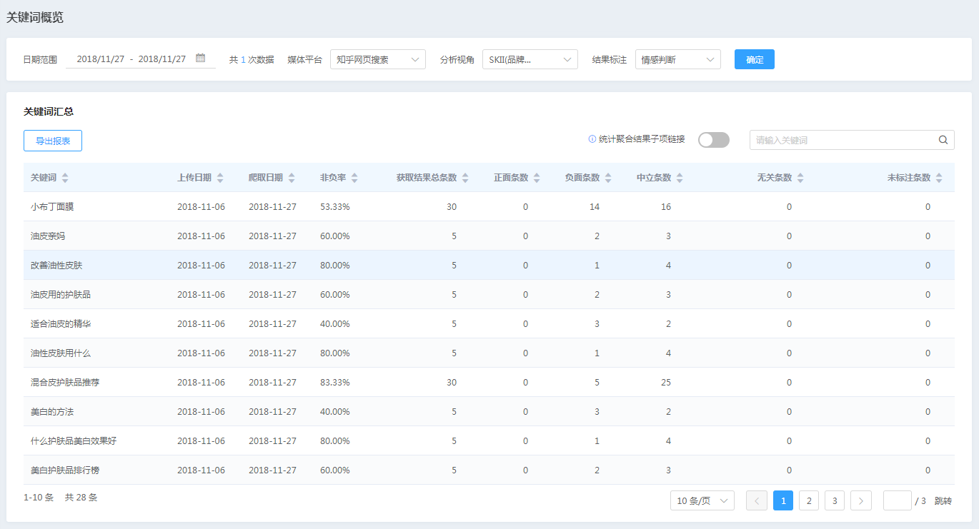Go to previous page arrow
Screen dimensions: 979x529
click(757, 500)
